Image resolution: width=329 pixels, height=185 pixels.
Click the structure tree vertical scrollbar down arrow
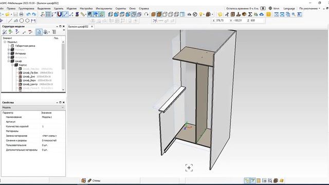(x=63, y=89)
